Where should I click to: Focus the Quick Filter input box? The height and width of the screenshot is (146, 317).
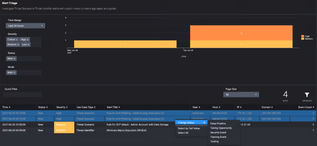point(22,94)
